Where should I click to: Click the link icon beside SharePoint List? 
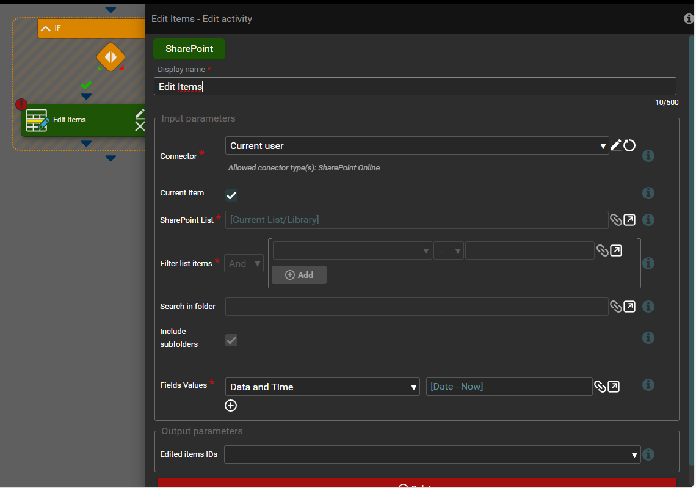tap(615, 220)
